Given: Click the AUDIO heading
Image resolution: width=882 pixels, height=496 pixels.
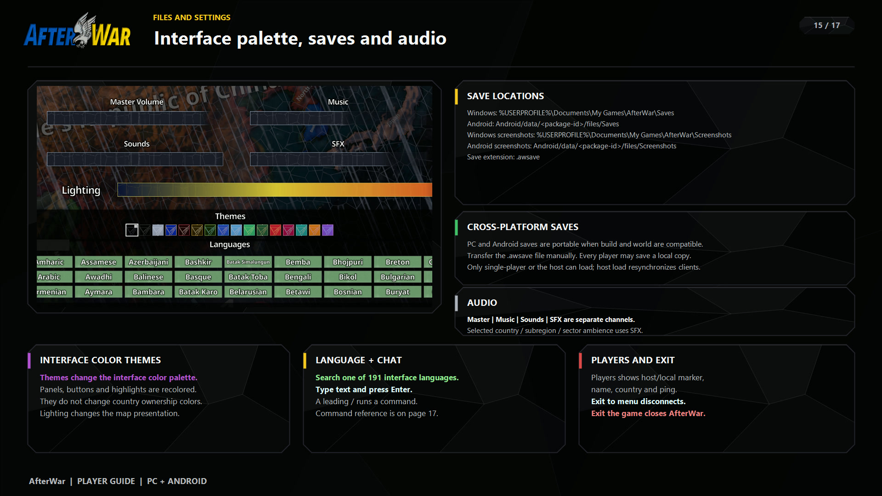Looking at the screenshot, I should click(x=482, y=303).
